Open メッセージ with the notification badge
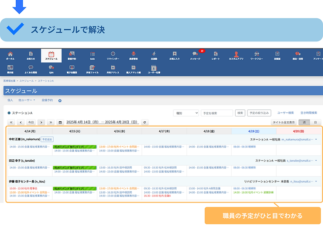Viewport: 323px width, 226px height. pos(195,55)
